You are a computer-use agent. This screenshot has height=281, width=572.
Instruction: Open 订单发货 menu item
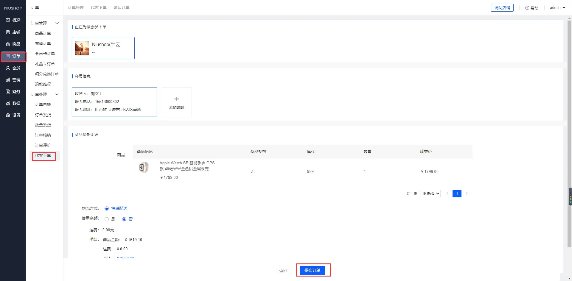(43, 115)
